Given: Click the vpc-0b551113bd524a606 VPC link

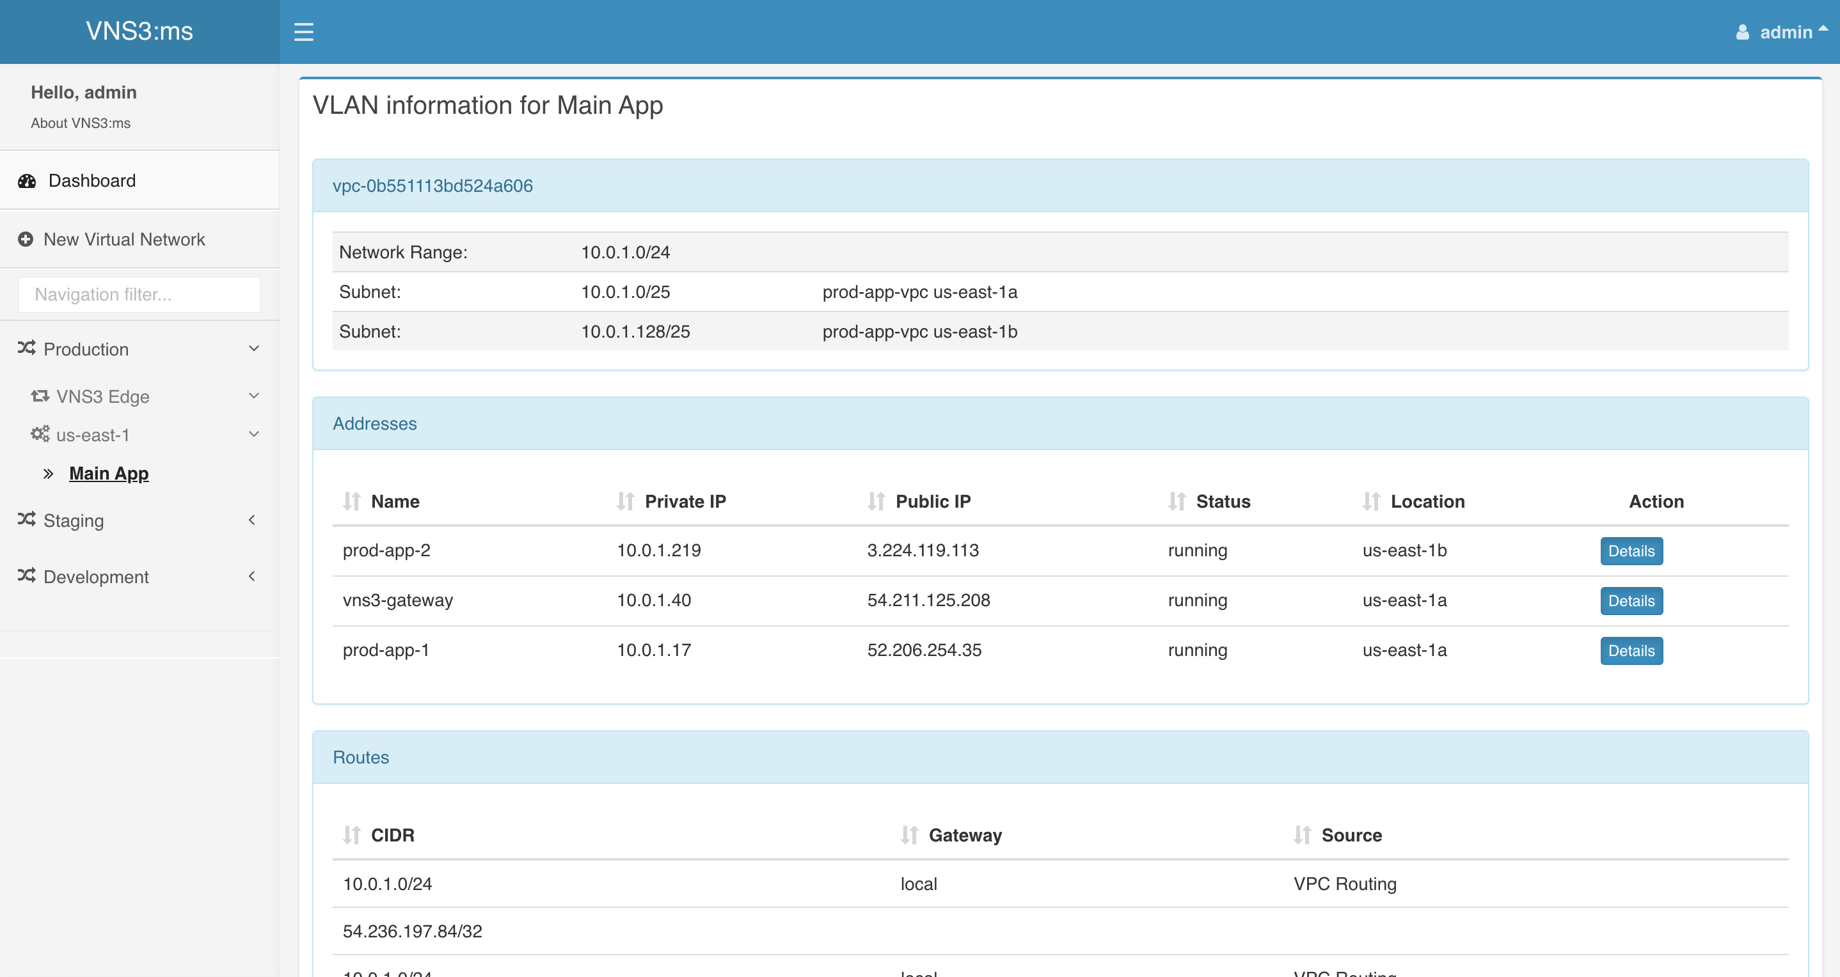Looking at the screenshot, I should [x=433, y=185].
